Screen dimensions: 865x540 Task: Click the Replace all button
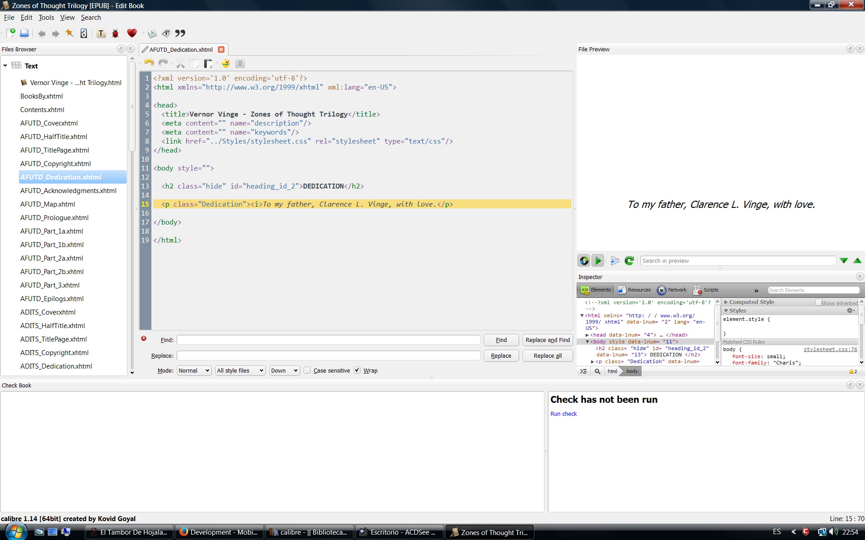pos(547,355)
